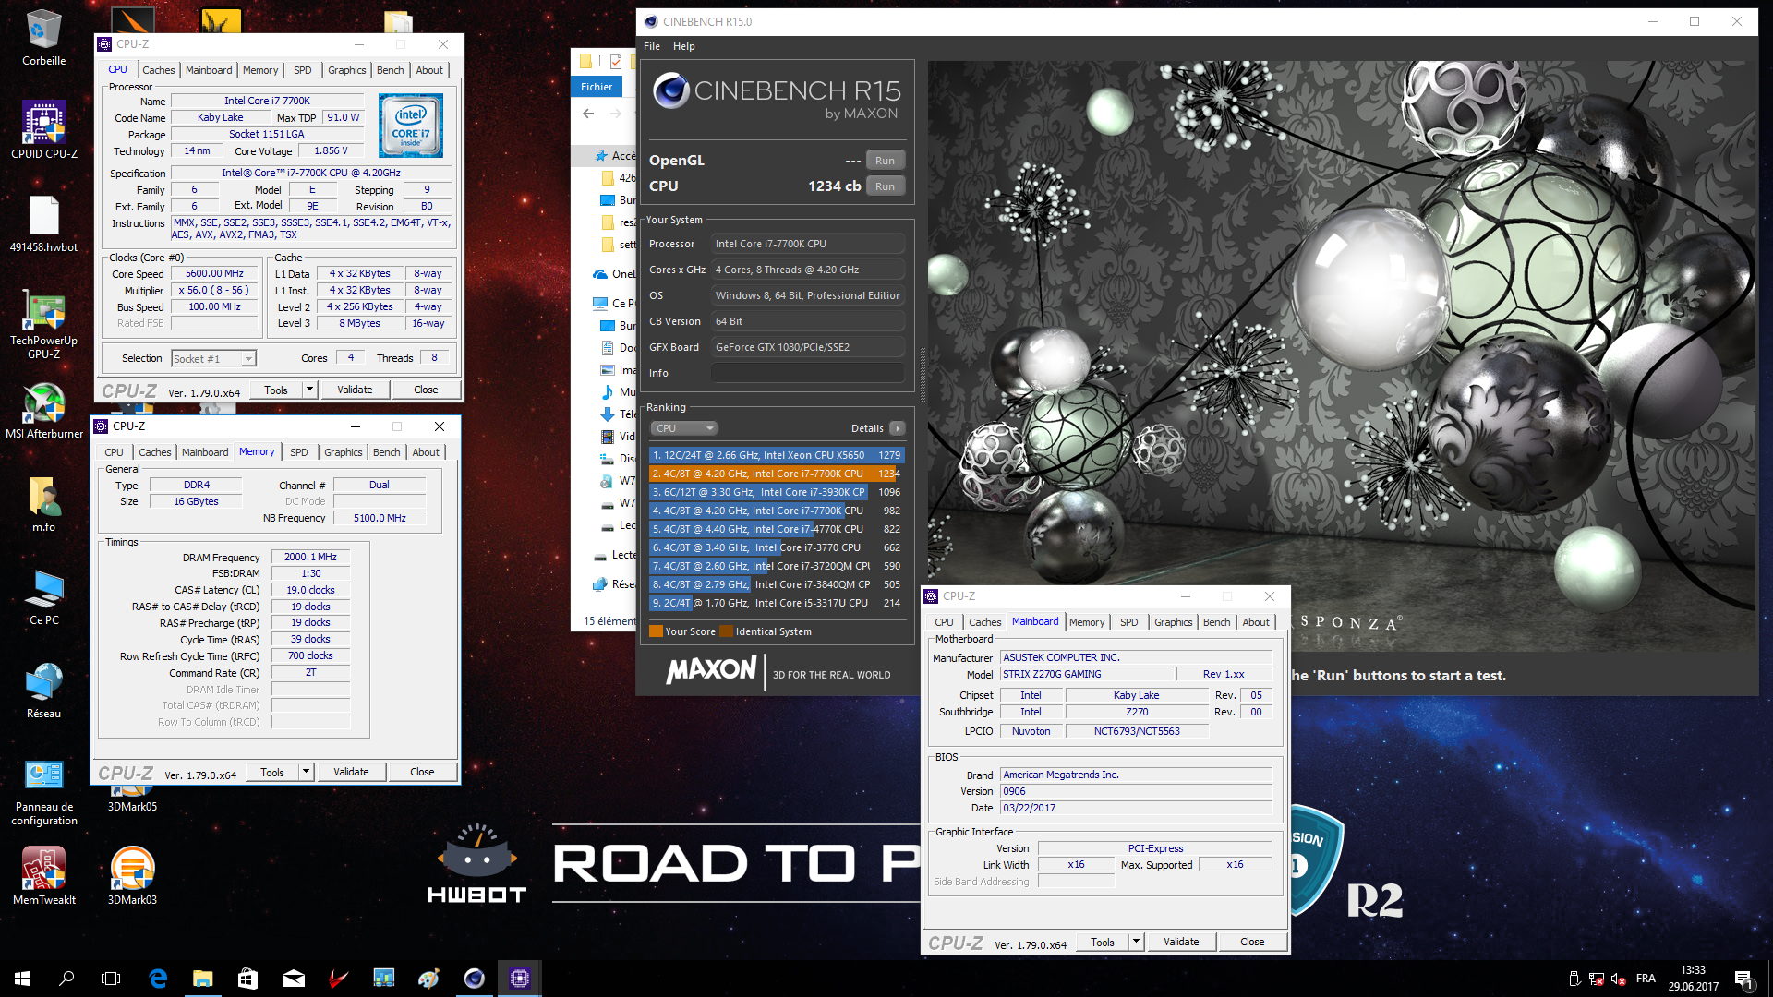Click the back arrow in File Explorer
Screen dimensions: 1773x997
click(588, 114)
